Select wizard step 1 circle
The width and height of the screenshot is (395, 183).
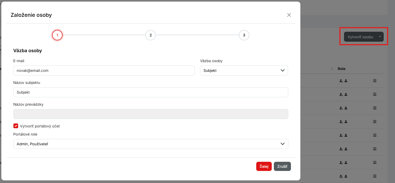[57, 35]
